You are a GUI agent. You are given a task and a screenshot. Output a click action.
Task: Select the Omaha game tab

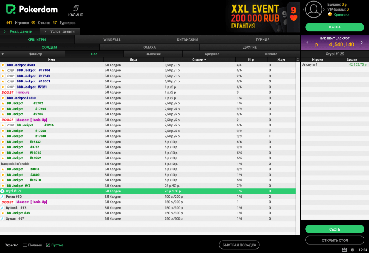[150, 47]
